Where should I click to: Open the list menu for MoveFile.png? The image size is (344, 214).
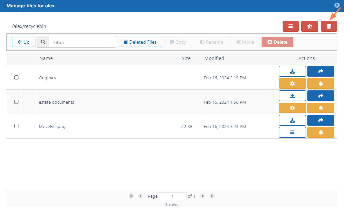click(x=292, y=132)
